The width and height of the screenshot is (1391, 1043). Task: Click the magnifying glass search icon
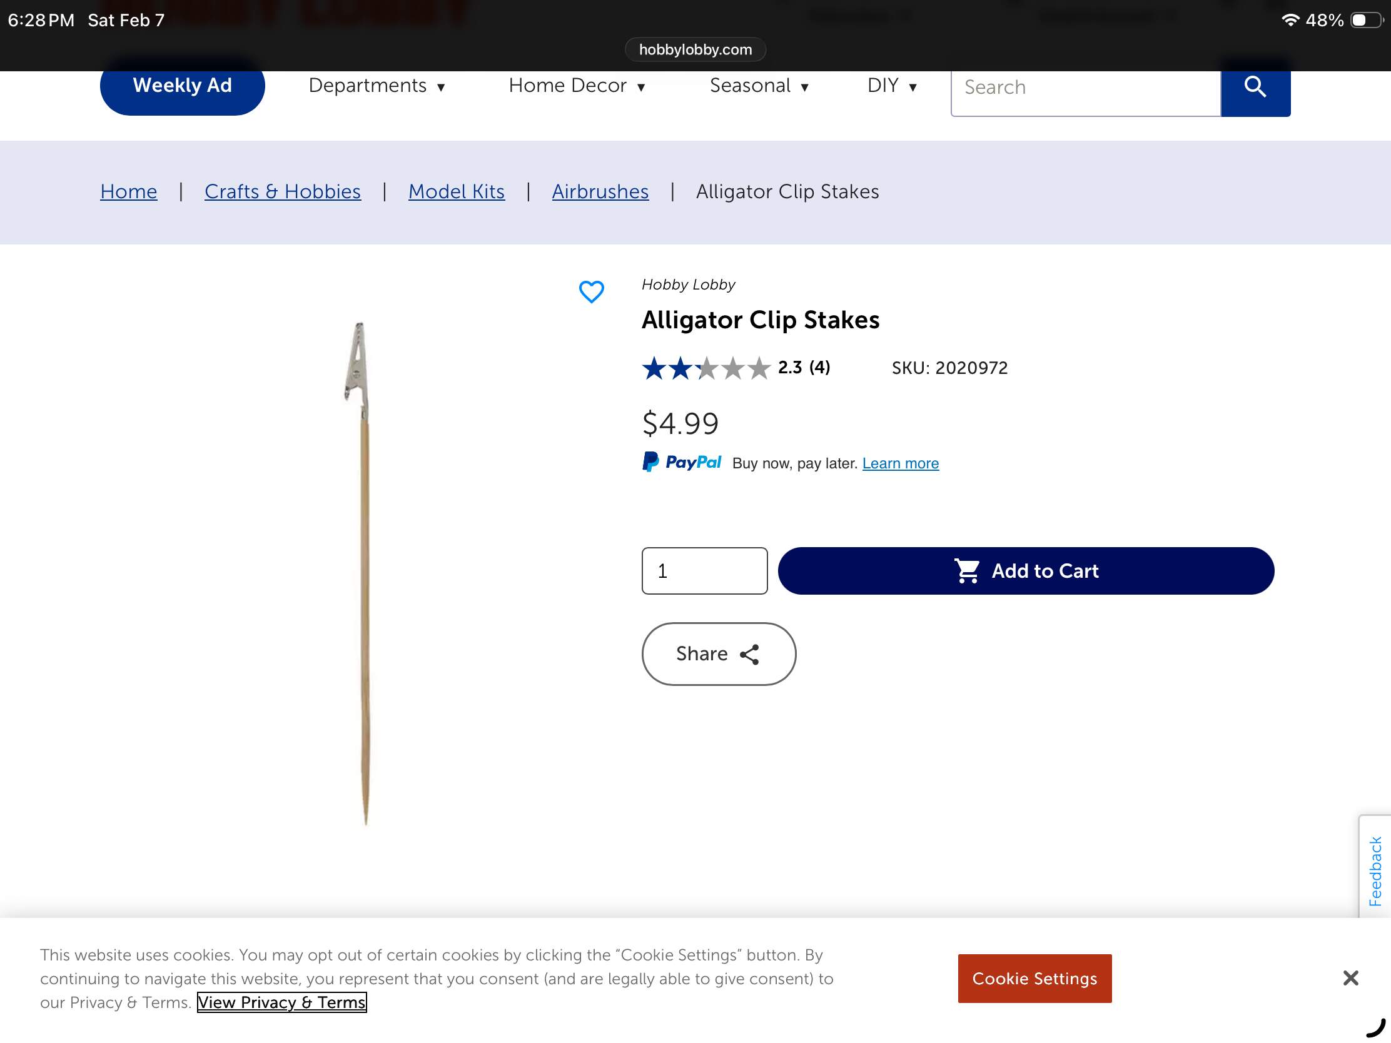point(1255,87)
